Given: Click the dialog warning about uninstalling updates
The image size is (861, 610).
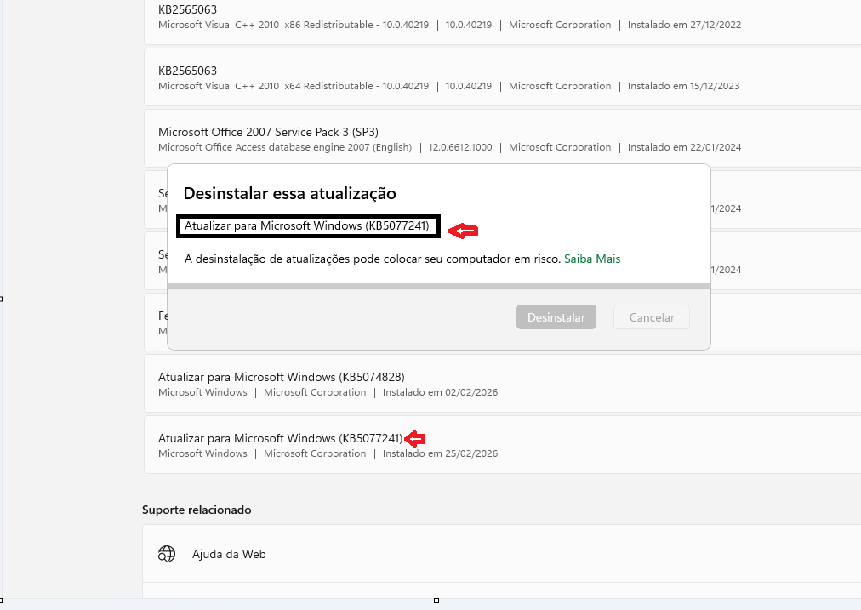Looking at the screenshot, I should 373,259.
